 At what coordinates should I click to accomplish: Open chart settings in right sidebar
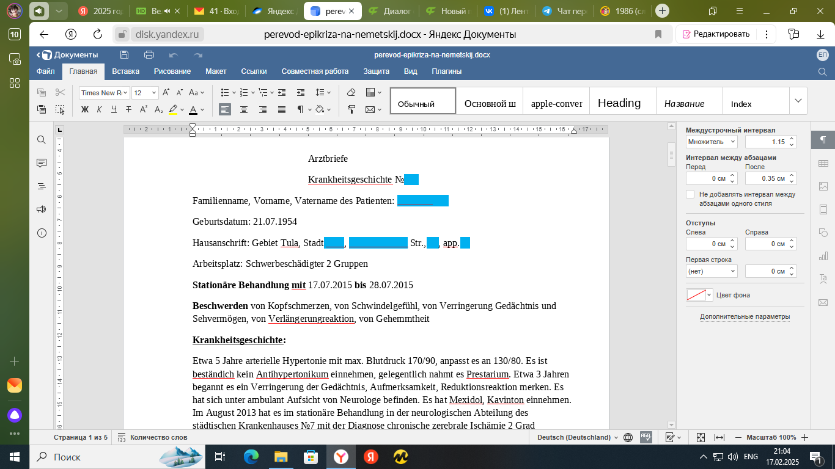click(823, 256)
